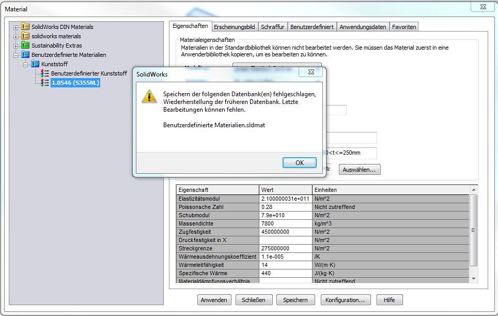Click the Poissonsche Zahl value 0.28
This screenshot has height=316, width=498.
click(x=286, y=207)
